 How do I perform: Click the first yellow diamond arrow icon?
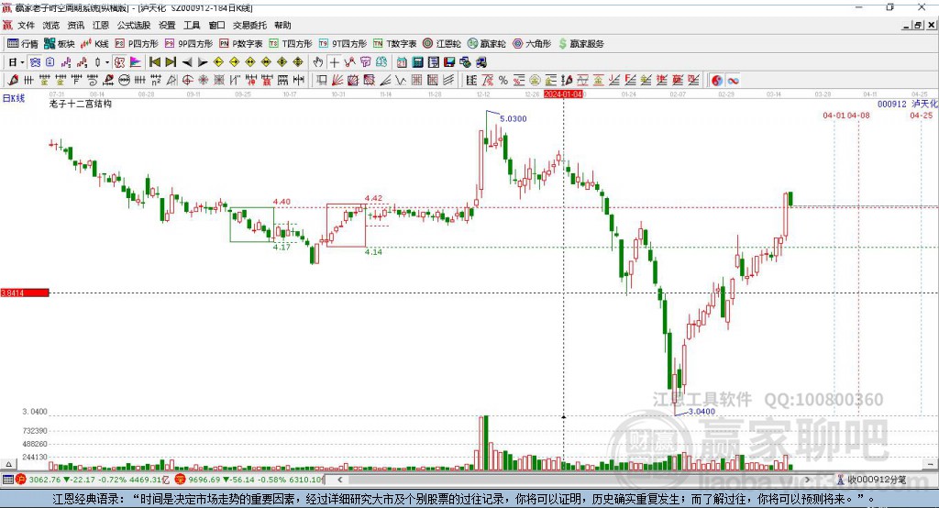(x=218, y=62)
